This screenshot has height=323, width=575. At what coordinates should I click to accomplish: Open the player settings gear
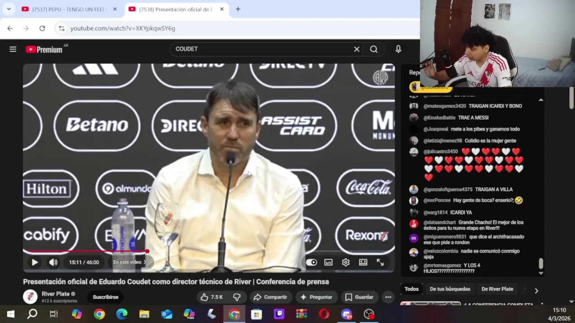345,262
